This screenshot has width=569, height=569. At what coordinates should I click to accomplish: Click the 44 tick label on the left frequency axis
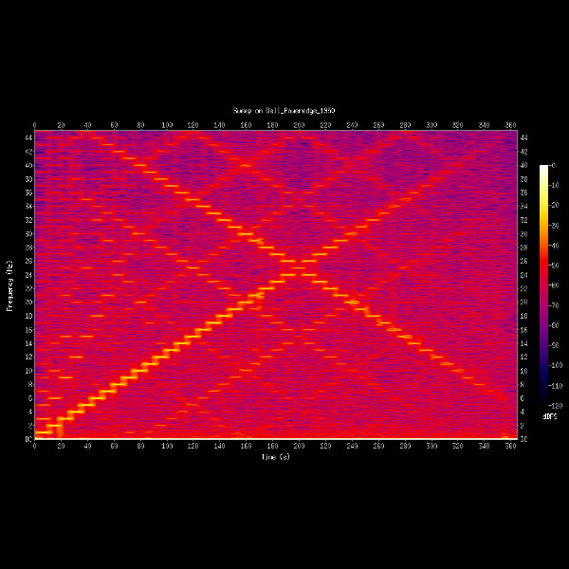point(29,137)
